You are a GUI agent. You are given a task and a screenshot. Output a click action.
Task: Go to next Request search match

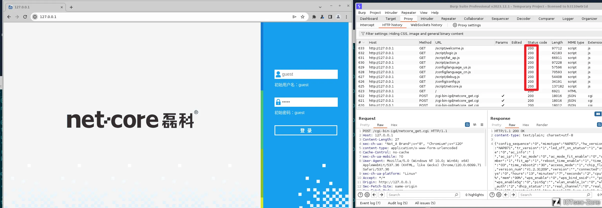381,195
